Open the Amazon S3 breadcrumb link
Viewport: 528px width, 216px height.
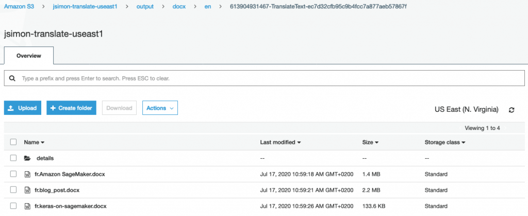point(19,6)
